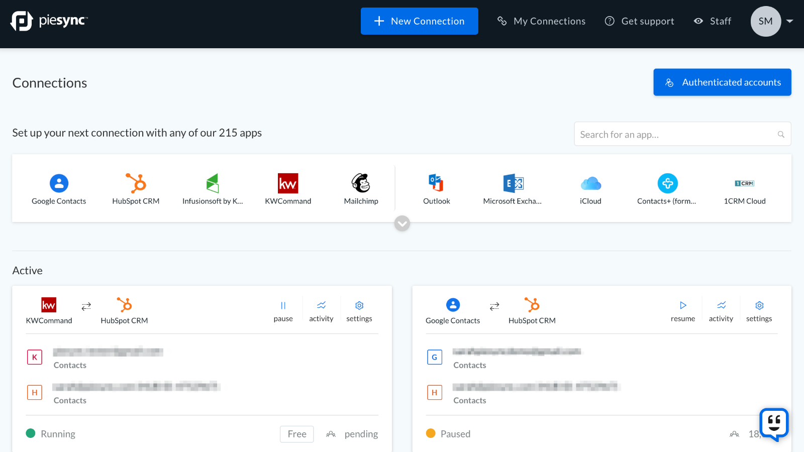Screen dimensions: 804x452
Task: Click Google Contacts logo in paused connection
Action: [453, 305]
